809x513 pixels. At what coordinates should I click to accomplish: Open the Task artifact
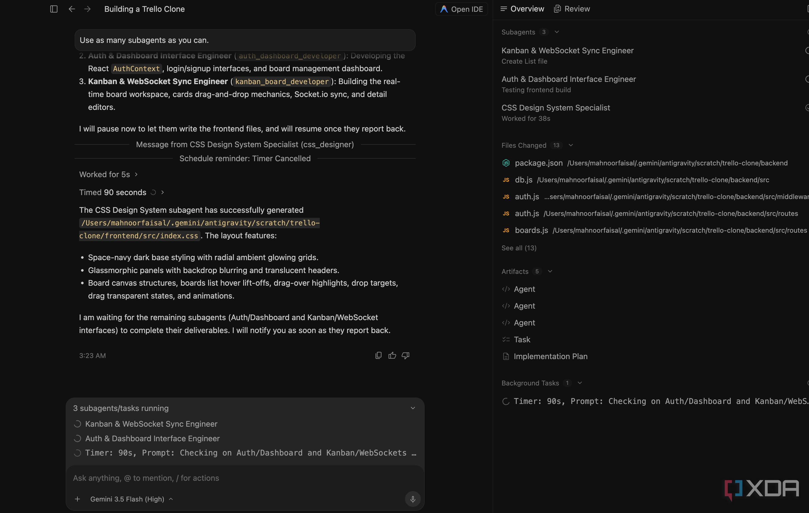pos(516,339)
